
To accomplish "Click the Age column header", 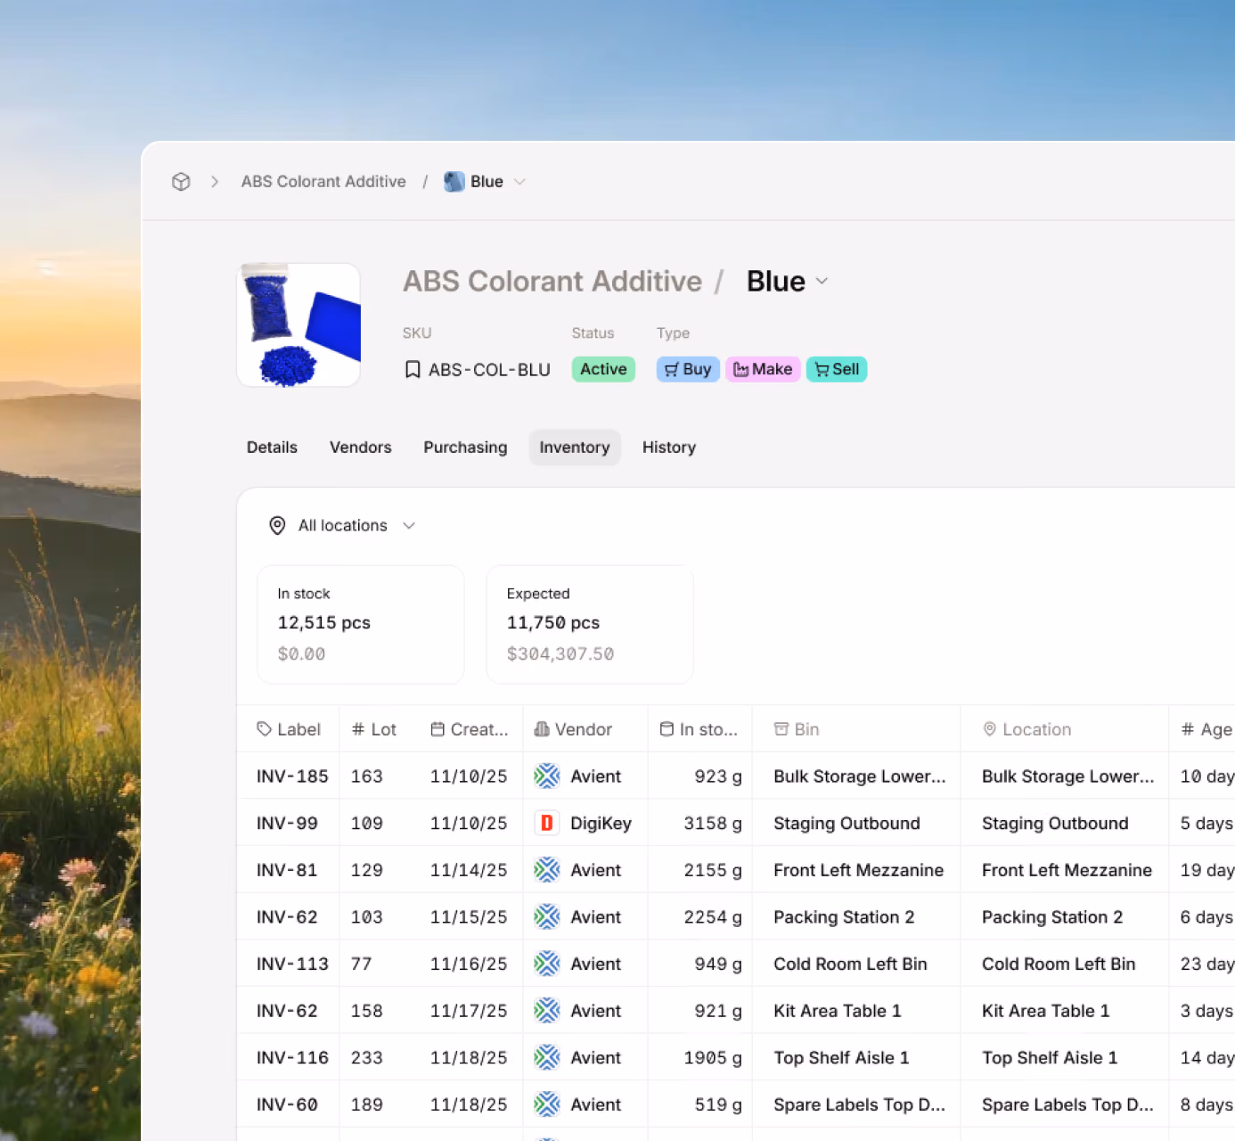I will 1202,729.
